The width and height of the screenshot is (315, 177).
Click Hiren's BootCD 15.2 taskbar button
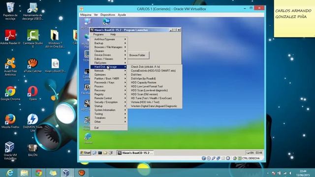(x=135, y=153)
